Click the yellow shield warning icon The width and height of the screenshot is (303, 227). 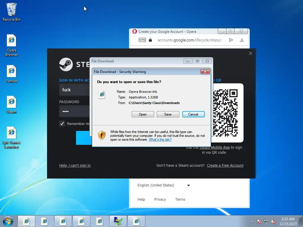coord(102,135)
